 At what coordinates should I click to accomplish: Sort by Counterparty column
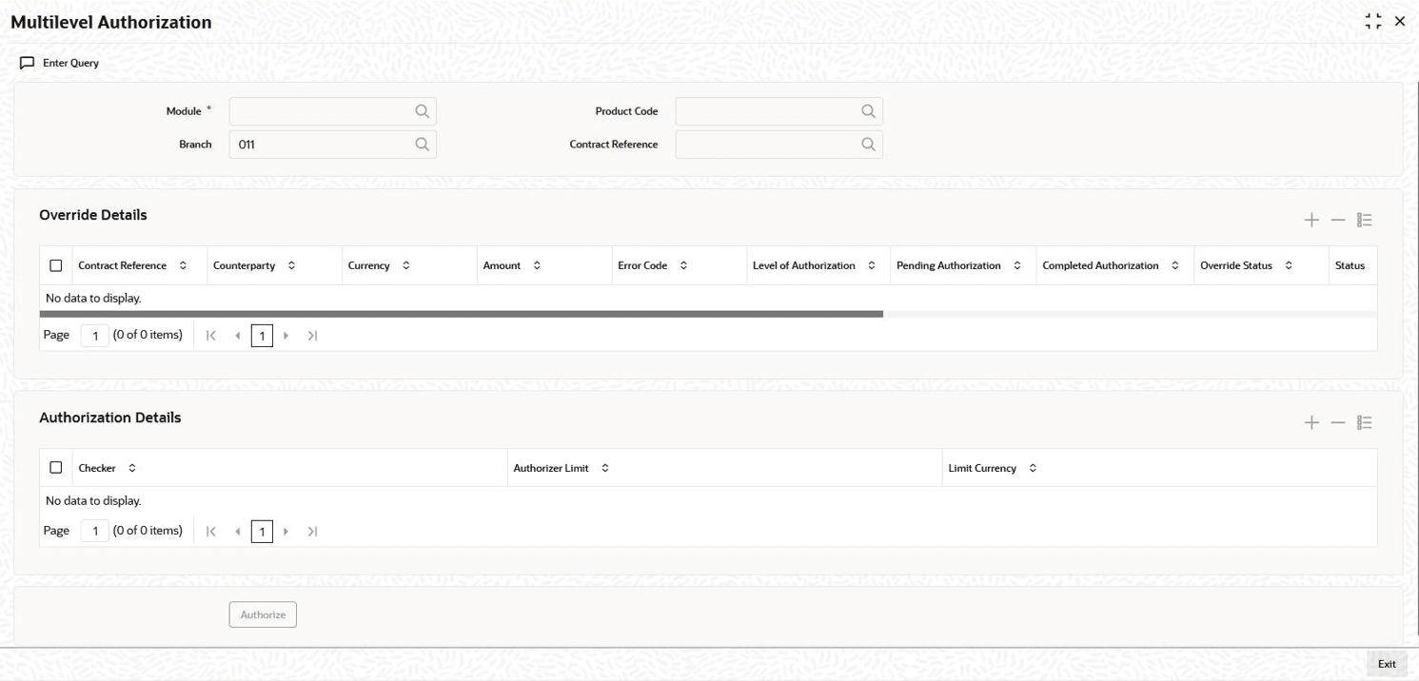coord(291,265)
